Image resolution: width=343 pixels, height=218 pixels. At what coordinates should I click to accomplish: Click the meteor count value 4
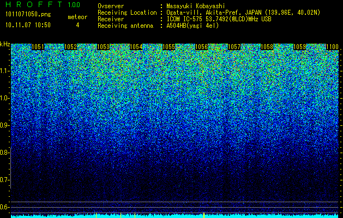tap(77, 25)
